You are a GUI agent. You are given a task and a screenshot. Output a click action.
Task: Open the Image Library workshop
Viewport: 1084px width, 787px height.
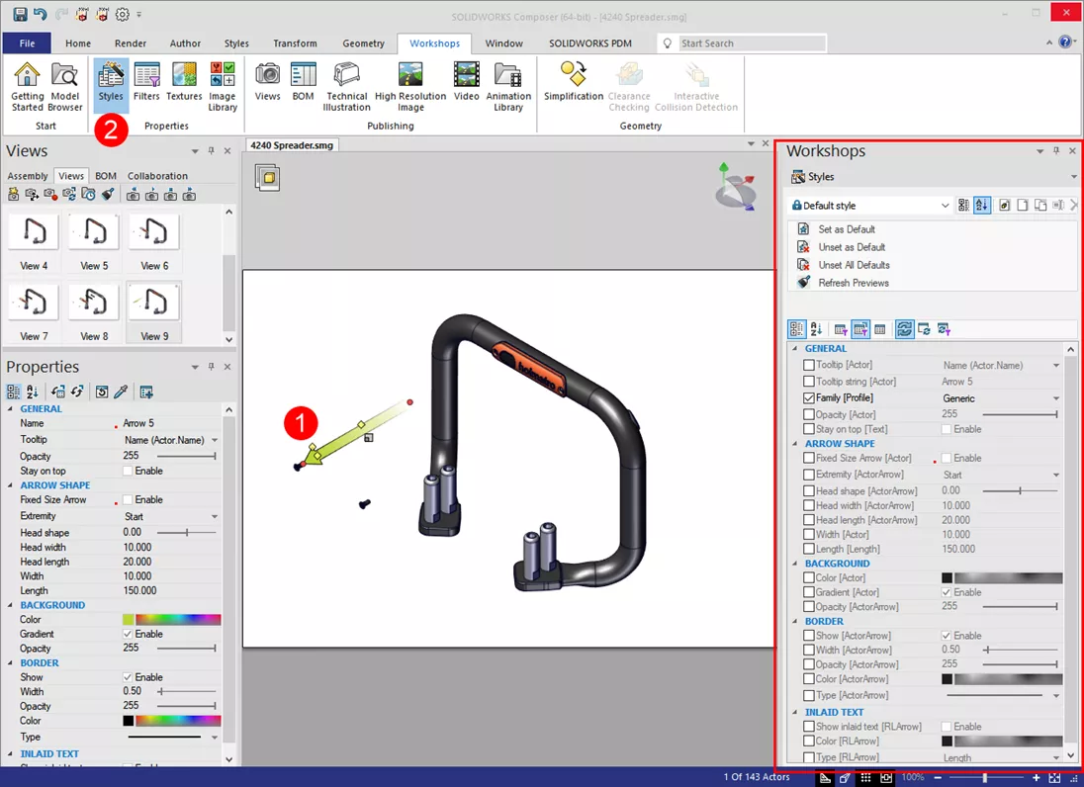tap(223, 86)
